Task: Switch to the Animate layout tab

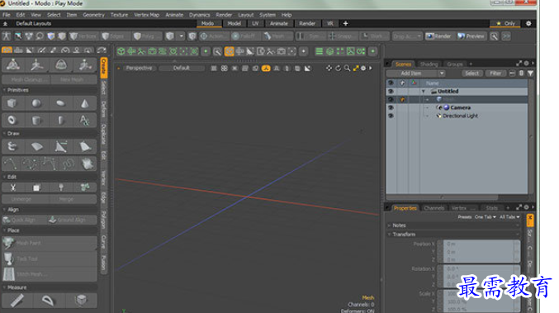Action: point(278,23)
